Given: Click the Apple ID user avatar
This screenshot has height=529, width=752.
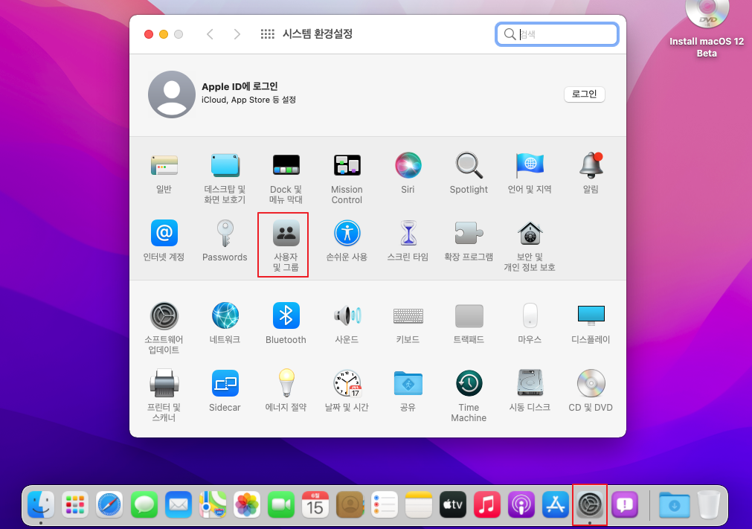Looking at the screenshot, I should point(172,94).
